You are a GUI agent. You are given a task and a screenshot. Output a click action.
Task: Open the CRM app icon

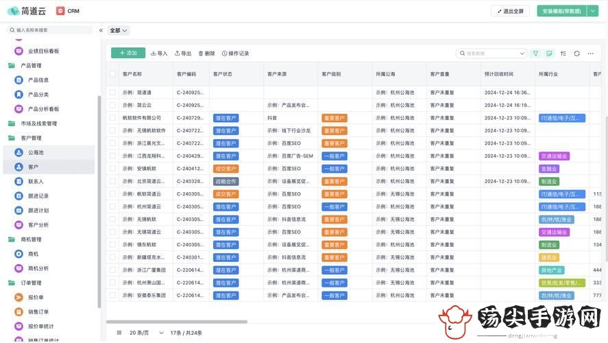point(60,11)
